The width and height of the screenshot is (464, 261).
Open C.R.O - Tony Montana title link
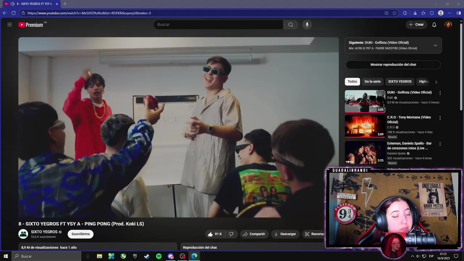tap(409, 120)
